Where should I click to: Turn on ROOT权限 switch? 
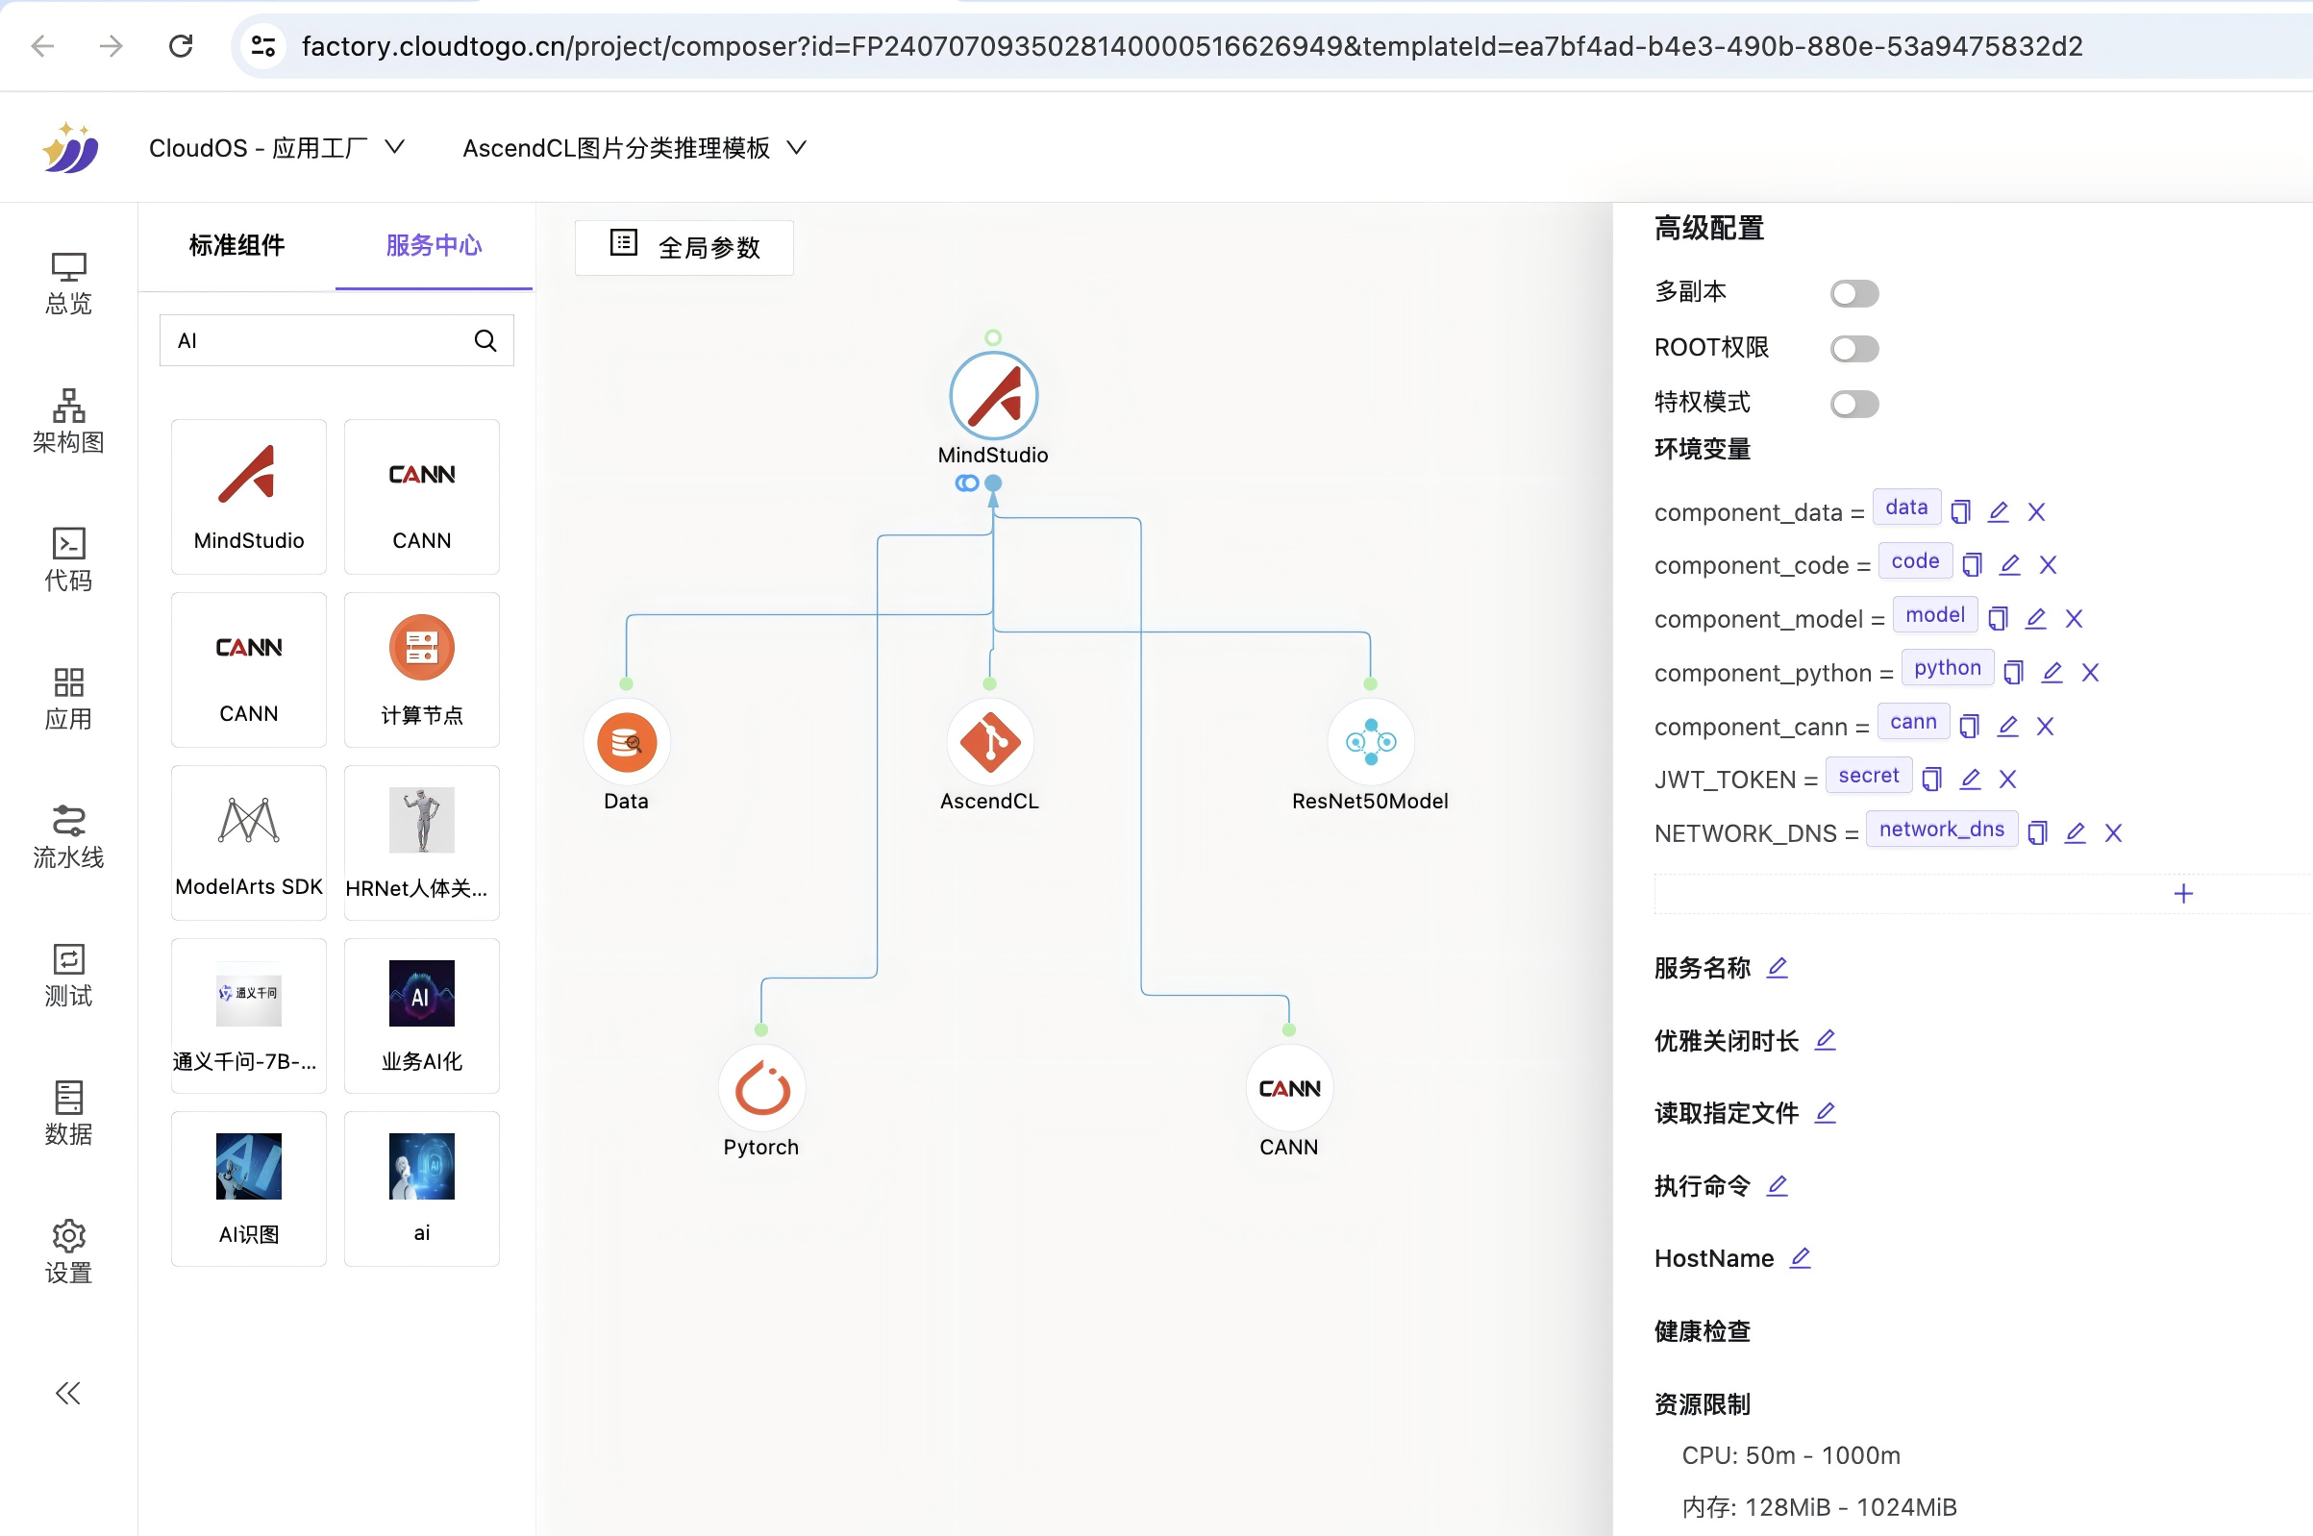coord(1853,348)
